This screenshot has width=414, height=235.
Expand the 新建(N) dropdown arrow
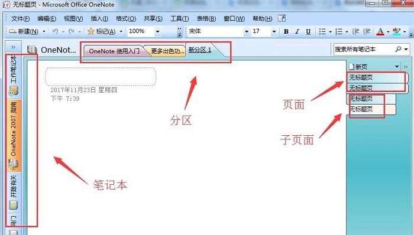tap(44, 32)
